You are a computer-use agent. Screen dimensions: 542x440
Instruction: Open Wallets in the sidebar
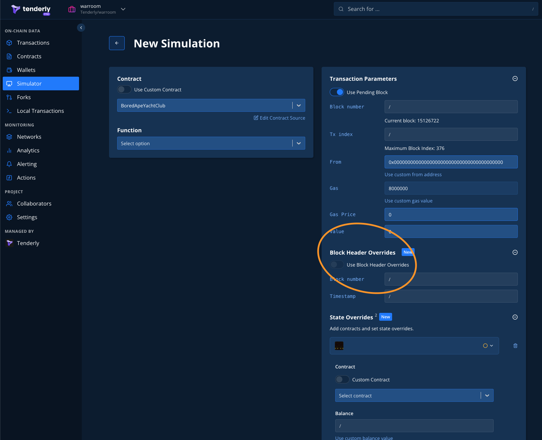click(41, 70)
